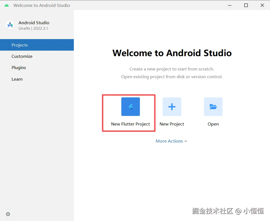270x221 pixels.
Task: Click the green Android icon in title bar
Action: click(7, 5)
